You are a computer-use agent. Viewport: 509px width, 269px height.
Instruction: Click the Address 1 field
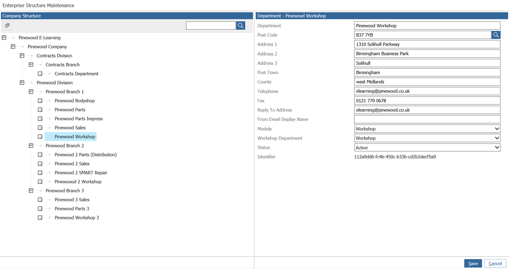tap(427, 44)
